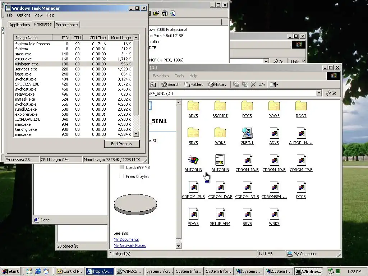Click the Explorer left pane scroll up arrow
368x276 pixels.
tap(178, 102)
